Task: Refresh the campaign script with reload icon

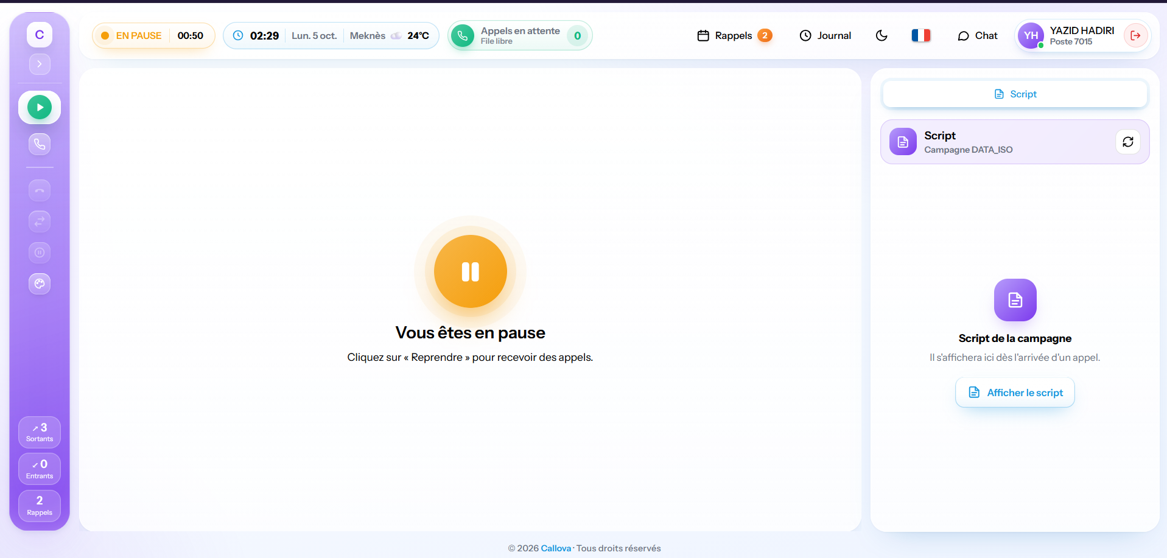Action: coord(1128,142)
